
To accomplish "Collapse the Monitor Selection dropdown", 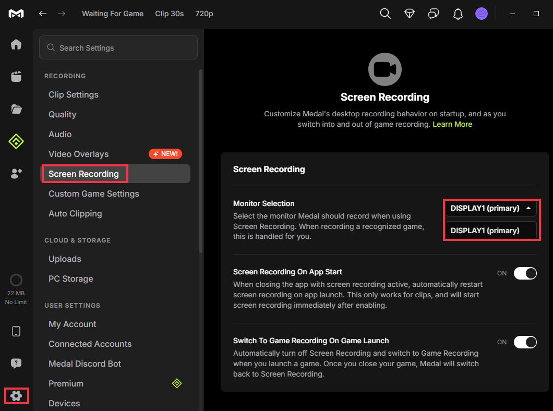I will pos(490,208).
